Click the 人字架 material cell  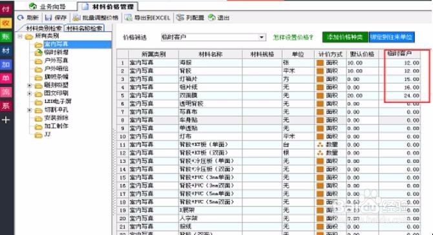(x=210, y=218)
